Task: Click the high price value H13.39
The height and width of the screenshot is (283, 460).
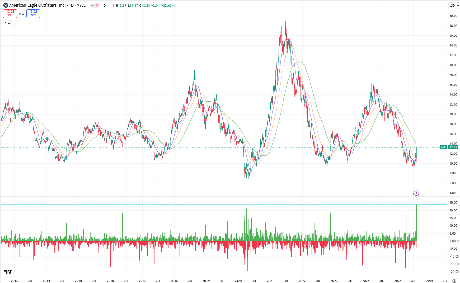Action: click(121, 6)
